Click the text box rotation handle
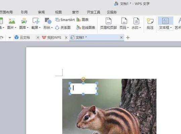The image size is (181, 134). (x=83, y=79)
